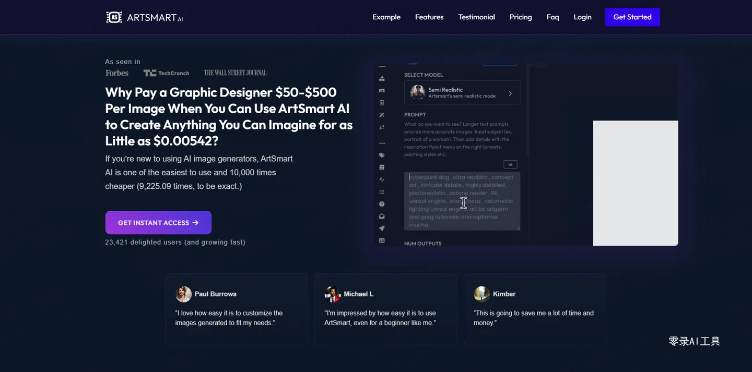Click the folder button above the prompt box
Image resolution: width=752 pixels, height=372 pixels.
click(x=510, y=164)
